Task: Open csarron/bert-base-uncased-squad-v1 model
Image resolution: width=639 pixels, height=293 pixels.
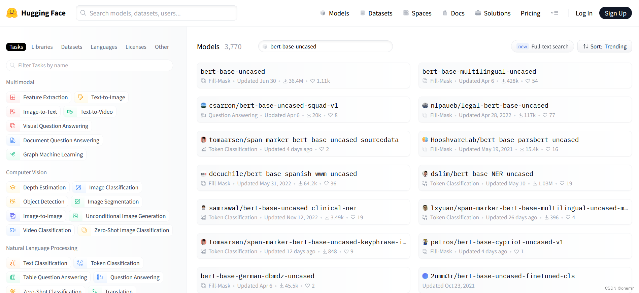Action: point(303,110)
